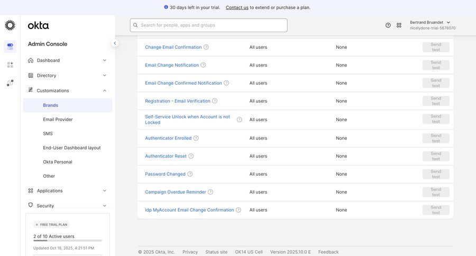This screenshot has width=476, height=256.
Task: Click help icon beside Registration - Email Verification
Action: coord(215,101)
